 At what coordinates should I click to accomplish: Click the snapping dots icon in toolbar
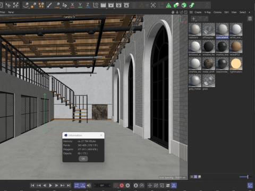[x=153, y=5]
